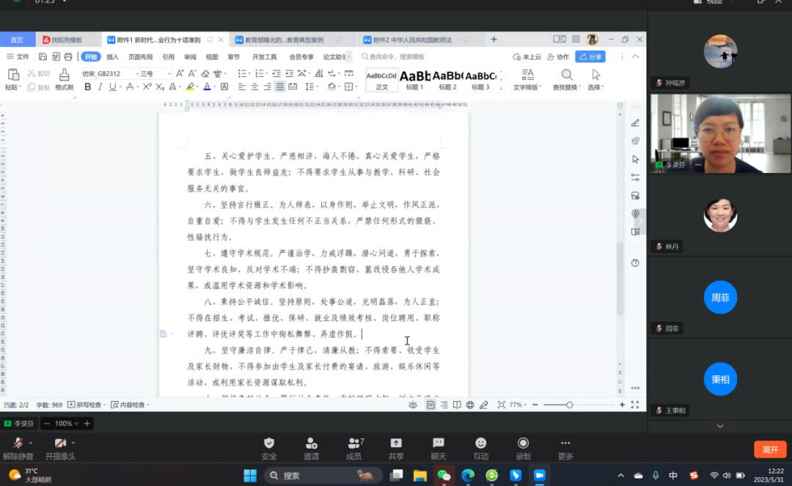
Task: Open the Chat panel in meeting
Action: (439, 449)
